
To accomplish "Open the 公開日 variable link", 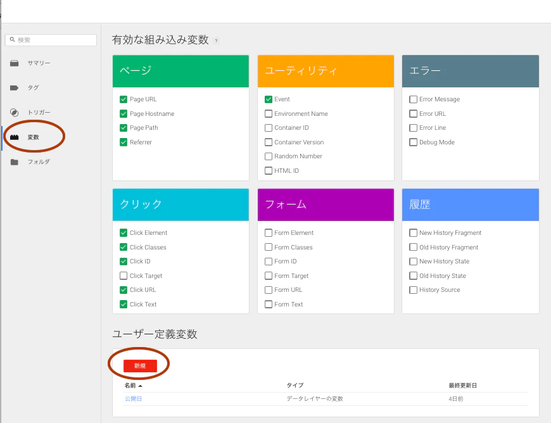I will [133, 399].
